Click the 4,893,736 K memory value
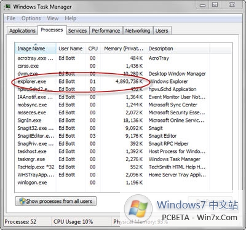The width and height of the screenshot is (246, 230). coord(129,82)
